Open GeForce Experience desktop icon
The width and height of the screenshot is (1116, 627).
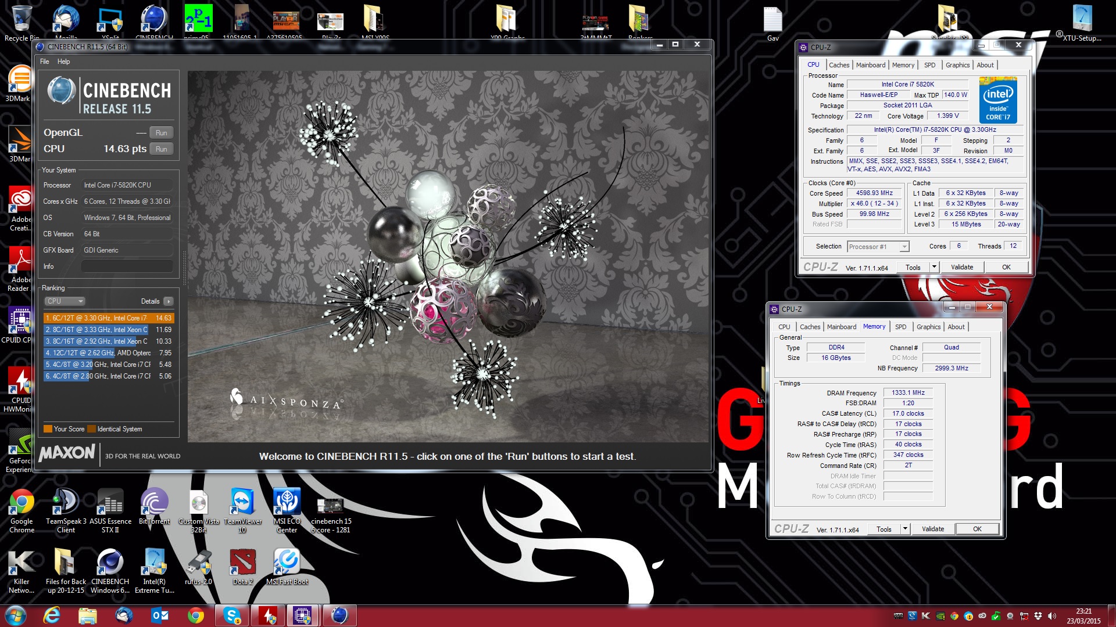pos(19,451)
